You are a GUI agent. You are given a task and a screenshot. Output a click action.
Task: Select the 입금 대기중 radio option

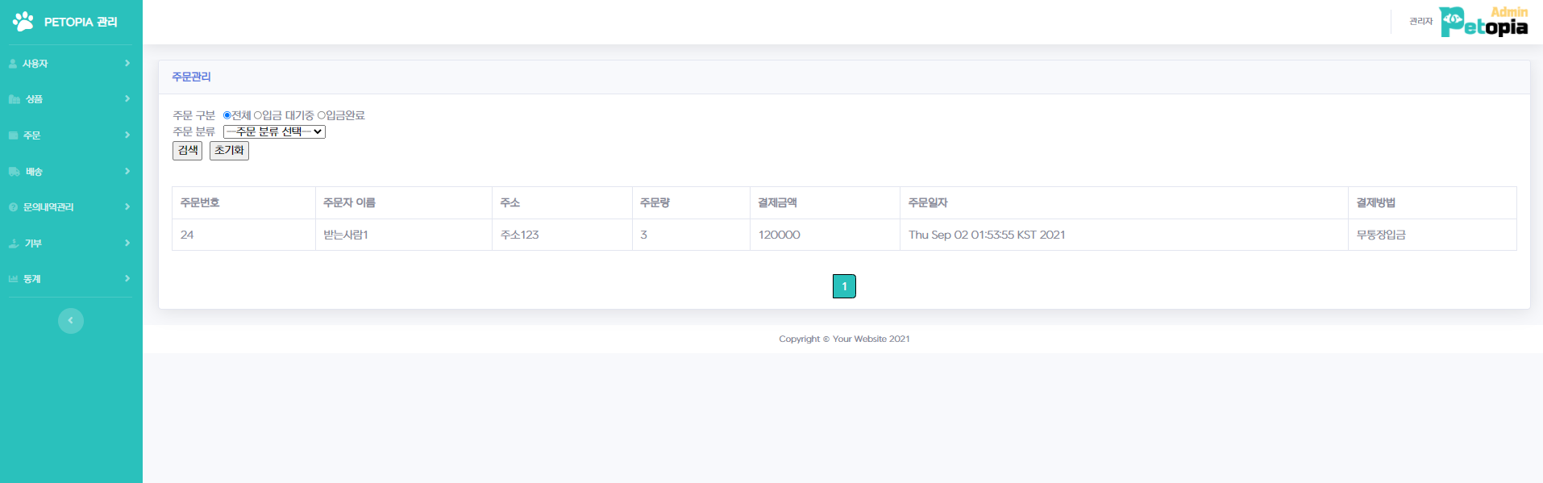tap(258, 115)
